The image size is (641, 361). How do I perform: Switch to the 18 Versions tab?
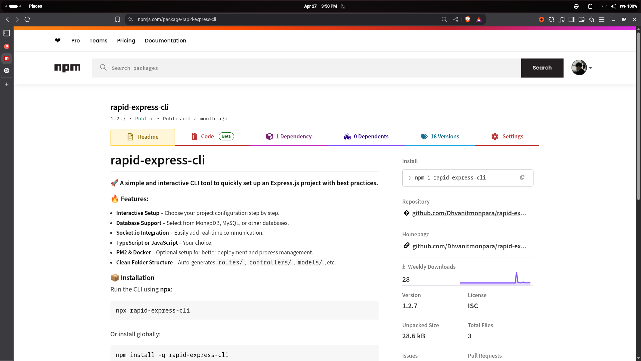pyautogui.click(x=440, y=136)
